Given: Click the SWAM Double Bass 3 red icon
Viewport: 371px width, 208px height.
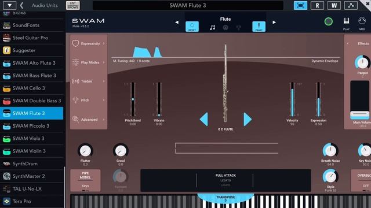Looking at the screenshot, I should (6, 101).
